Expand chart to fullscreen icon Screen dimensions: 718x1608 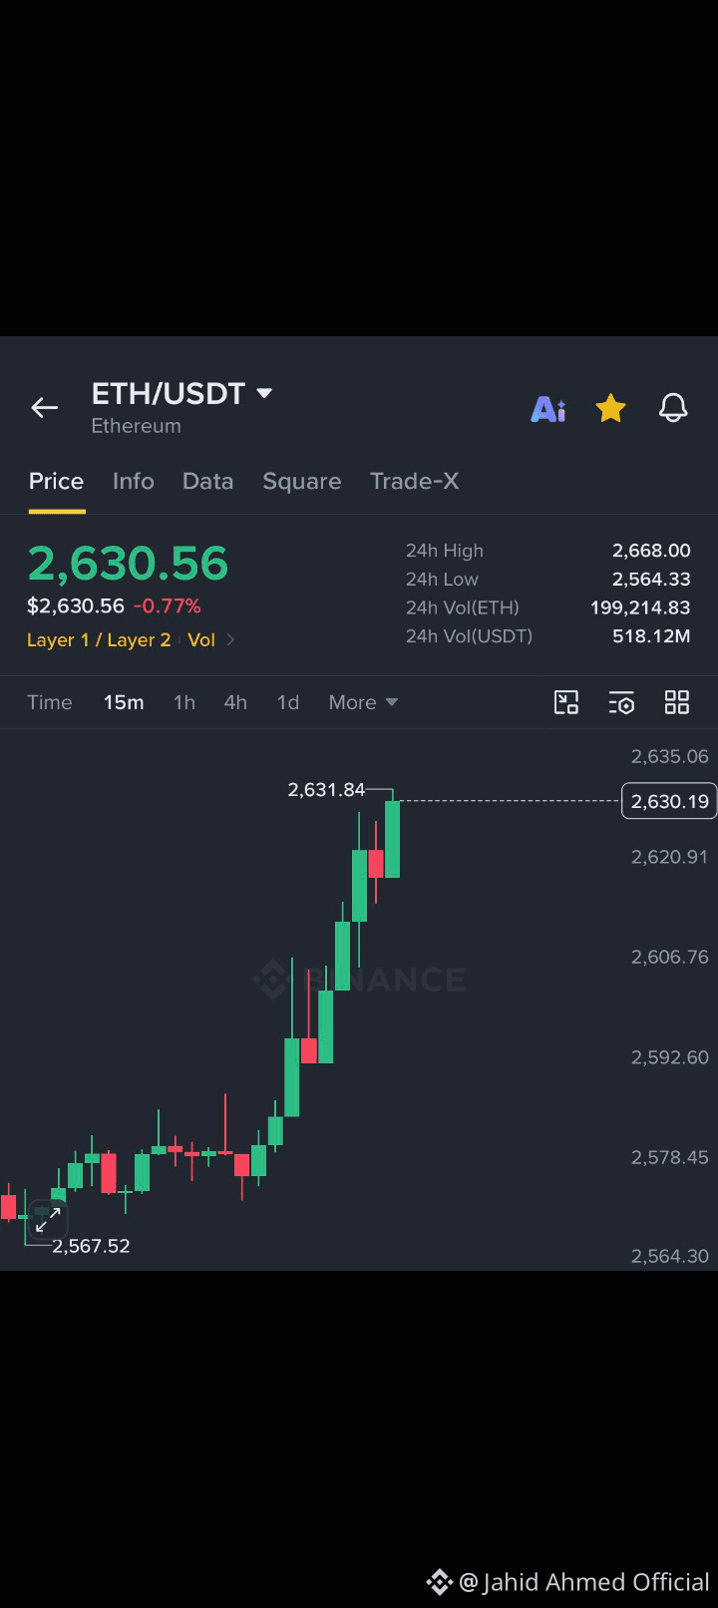tap(47, 1219)
